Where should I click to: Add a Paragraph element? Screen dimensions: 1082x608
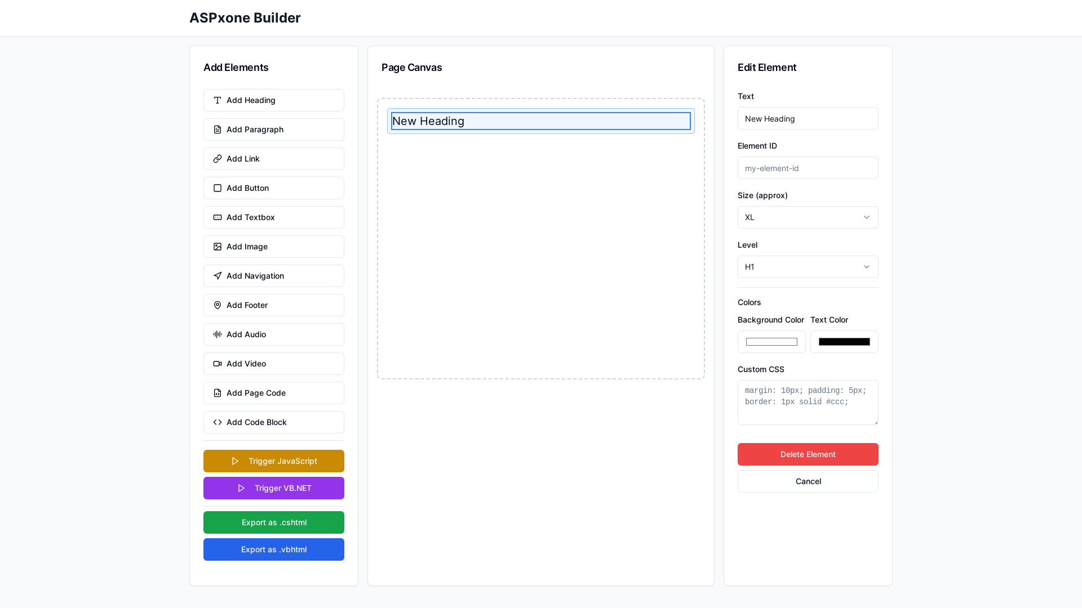274,129
